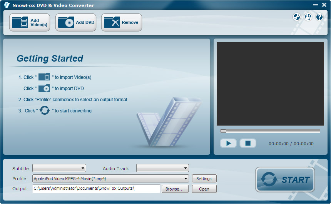This screenshot has height=204, width=331.
Task: Click the "Getting Started" heading
Action: click(50, 59)
